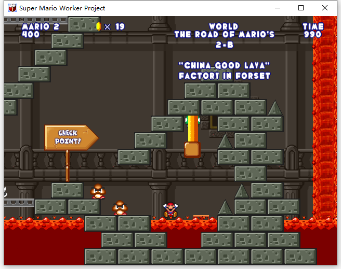Click the CHECK POINT! arrow sign

71,137
